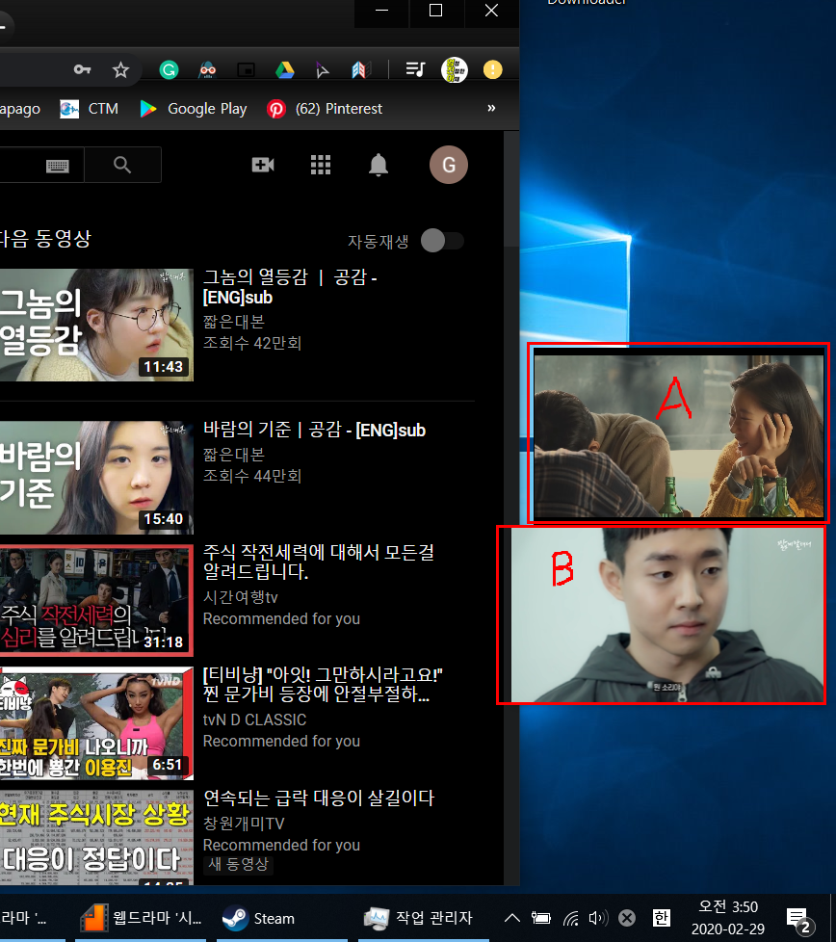This screenshot has height=942, width=836.
Task: Open the Google Play bookmark
Action: pyautogui.click(x=194, y=109)
